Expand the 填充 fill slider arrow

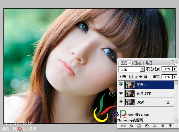coord(175,77)
